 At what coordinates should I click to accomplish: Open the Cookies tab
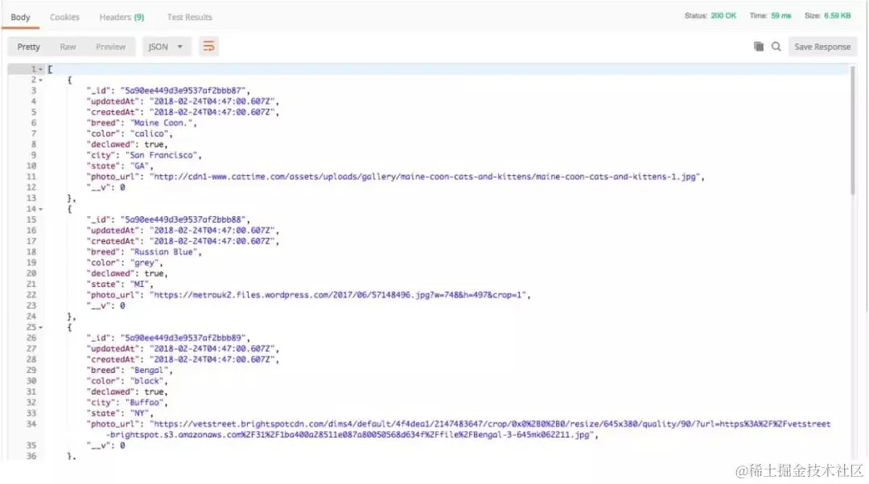(64, 17)
